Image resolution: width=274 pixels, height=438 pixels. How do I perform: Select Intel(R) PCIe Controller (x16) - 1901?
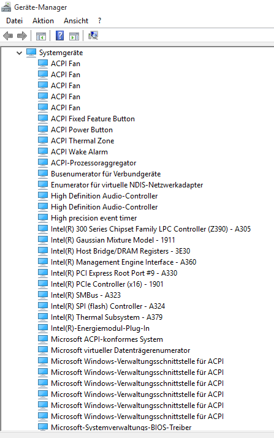tap(107, 284)
